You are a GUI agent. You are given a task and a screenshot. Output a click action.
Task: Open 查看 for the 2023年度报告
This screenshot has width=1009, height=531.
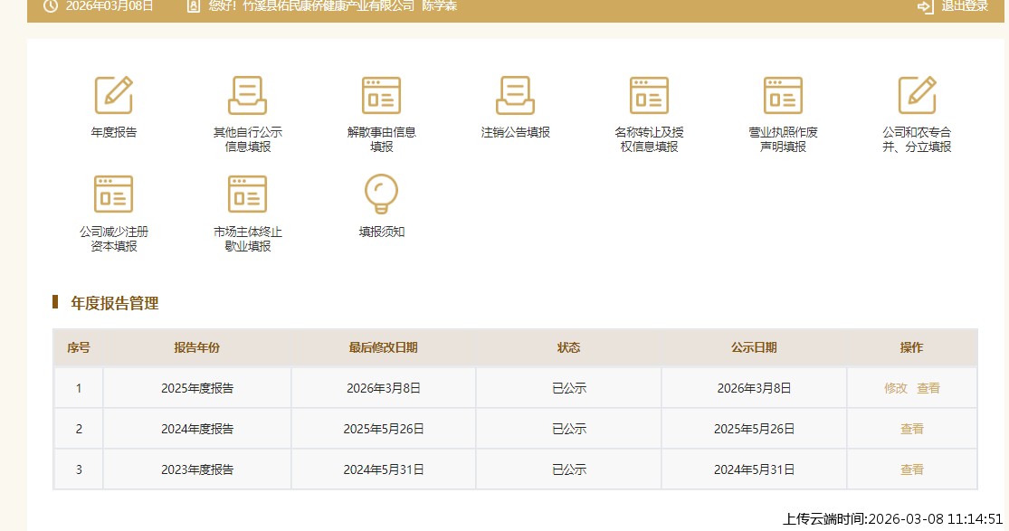912,469
